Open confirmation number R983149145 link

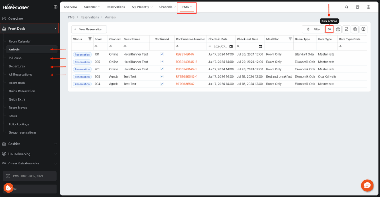tap(185, 55)
